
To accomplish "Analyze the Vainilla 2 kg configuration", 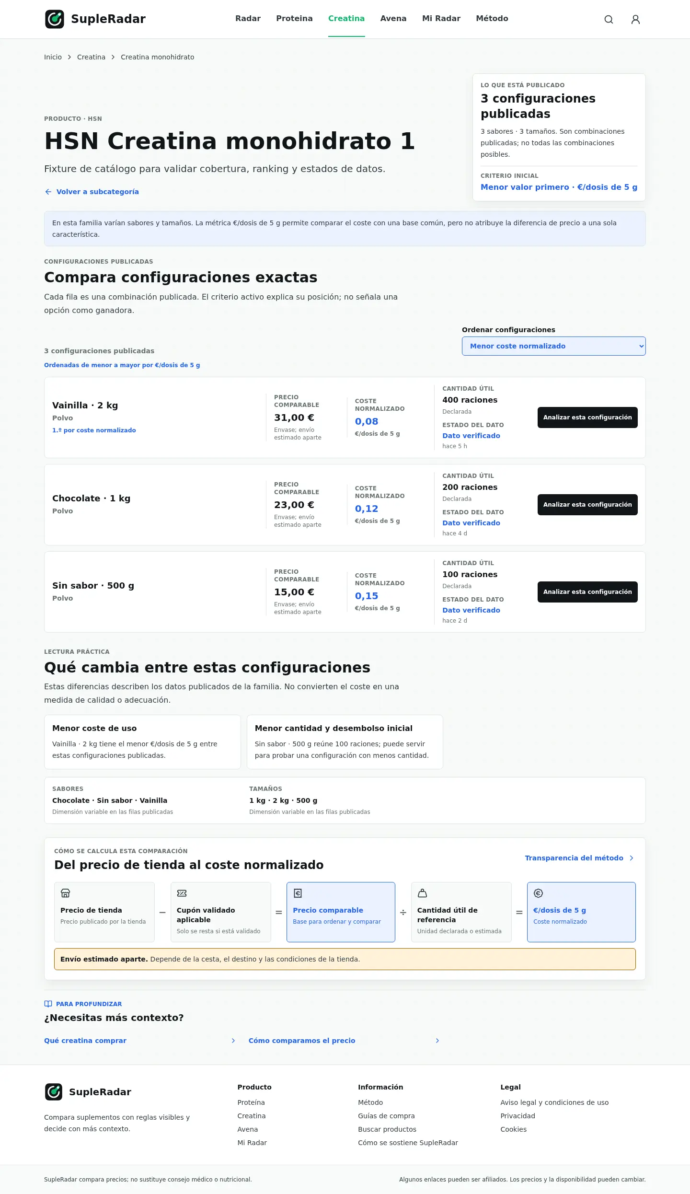I will click(587, 417).
